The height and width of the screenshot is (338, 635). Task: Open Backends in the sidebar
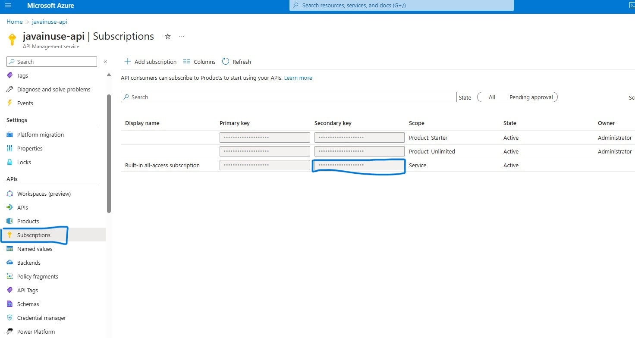[28, 263]
